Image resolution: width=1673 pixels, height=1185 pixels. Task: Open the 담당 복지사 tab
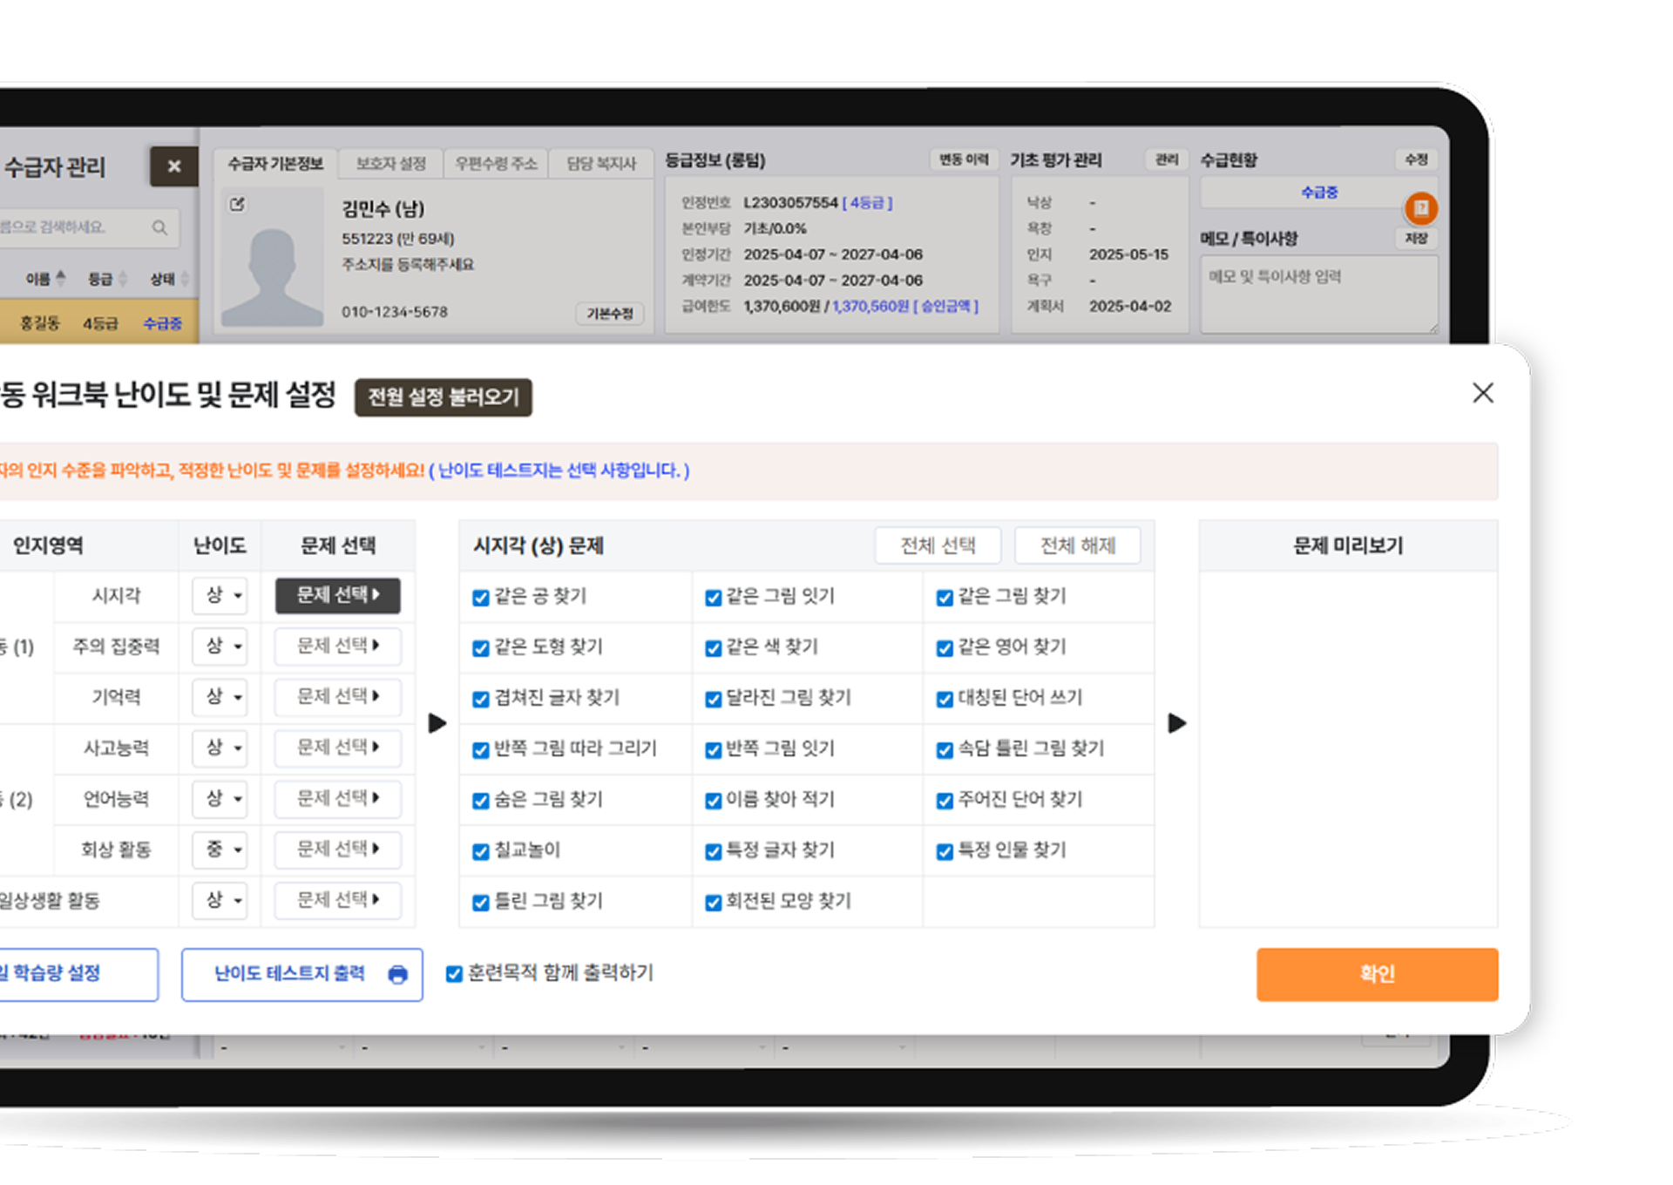pyautogui.click(x=601, y=164)
